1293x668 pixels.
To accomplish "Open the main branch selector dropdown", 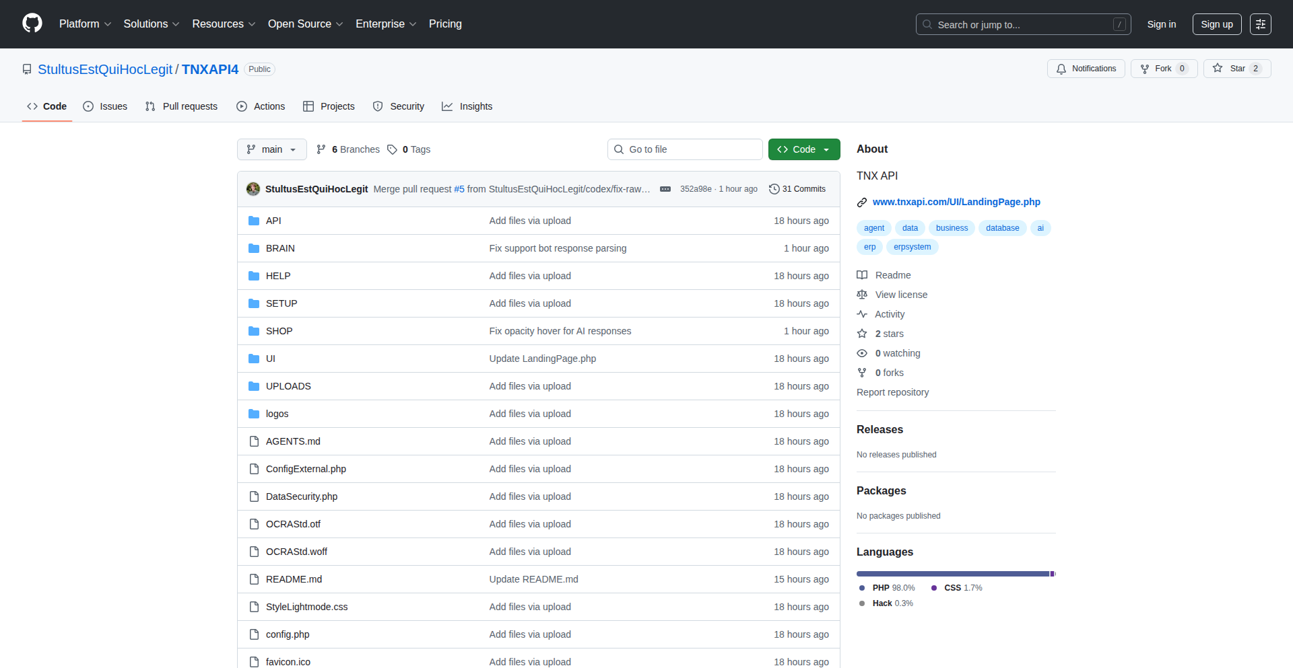I will pyautogui.click(x=272, y=149).
